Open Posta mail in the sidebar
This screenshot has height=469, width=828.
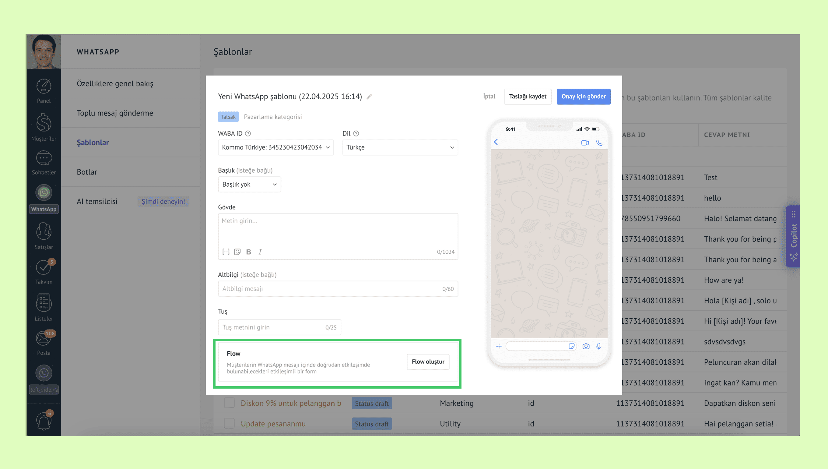(x=44, y=343)
